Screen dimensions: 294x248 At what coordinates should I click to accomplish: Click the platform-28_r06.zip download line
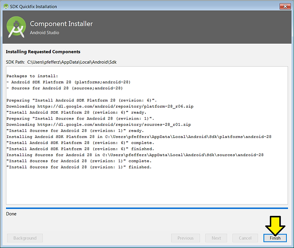[x=100, y=107]
